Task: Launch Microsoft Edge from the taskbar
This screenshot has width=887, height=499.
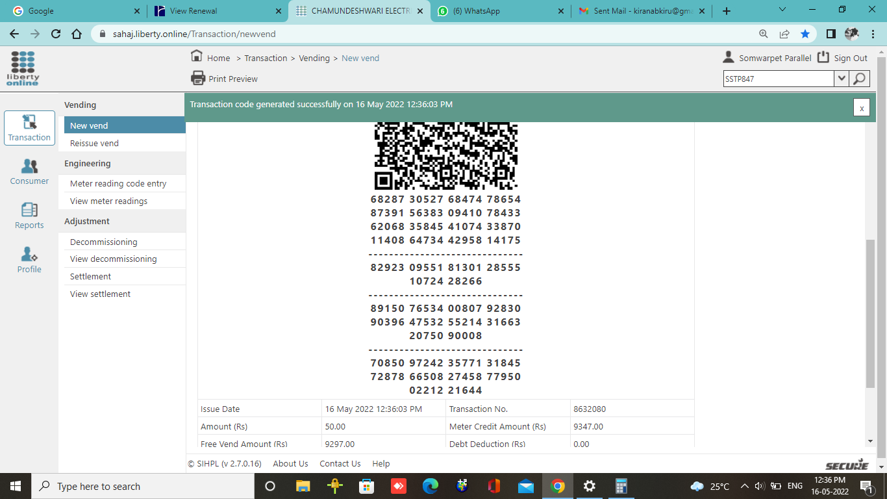Action: pyautogui.click(x=431, y=486)
